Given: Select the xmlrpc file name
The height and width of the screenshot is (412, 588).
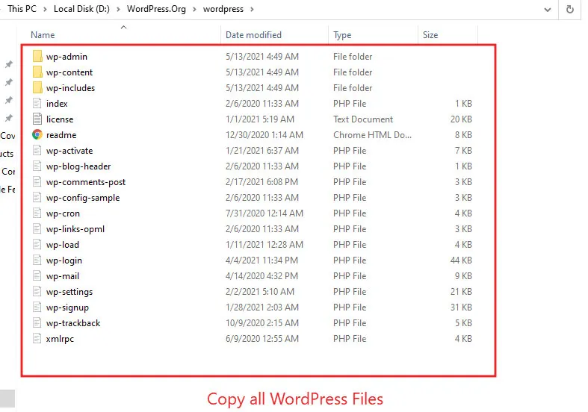Looking at the screenshot, I should point(60,339).
